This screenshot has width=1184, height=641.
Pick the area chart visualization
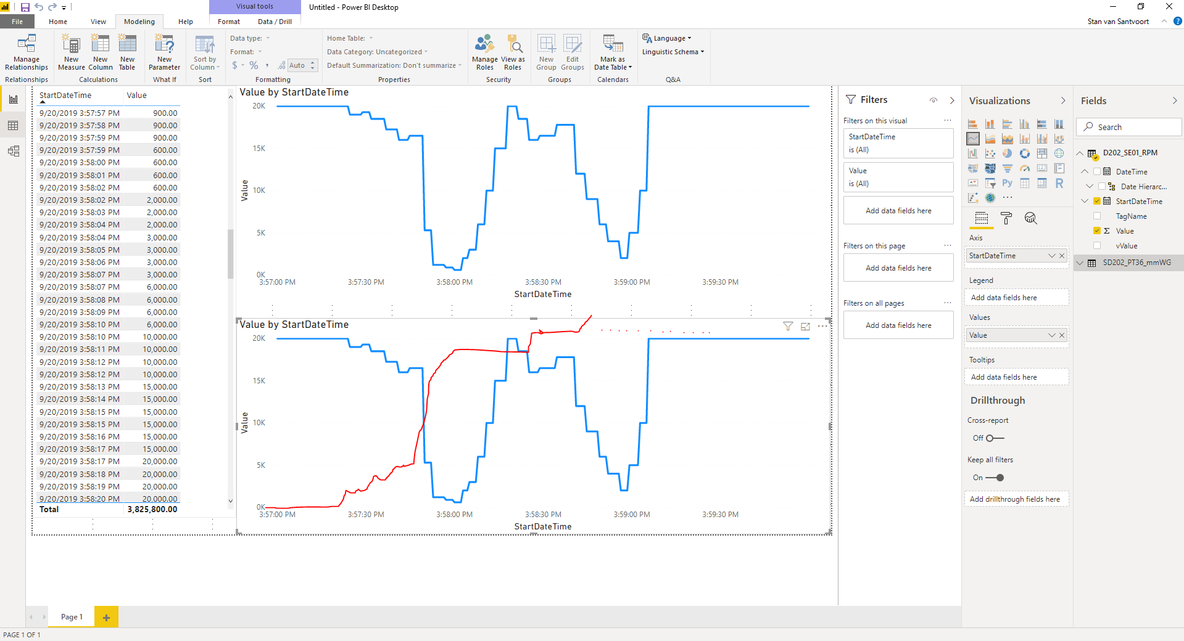990,139
